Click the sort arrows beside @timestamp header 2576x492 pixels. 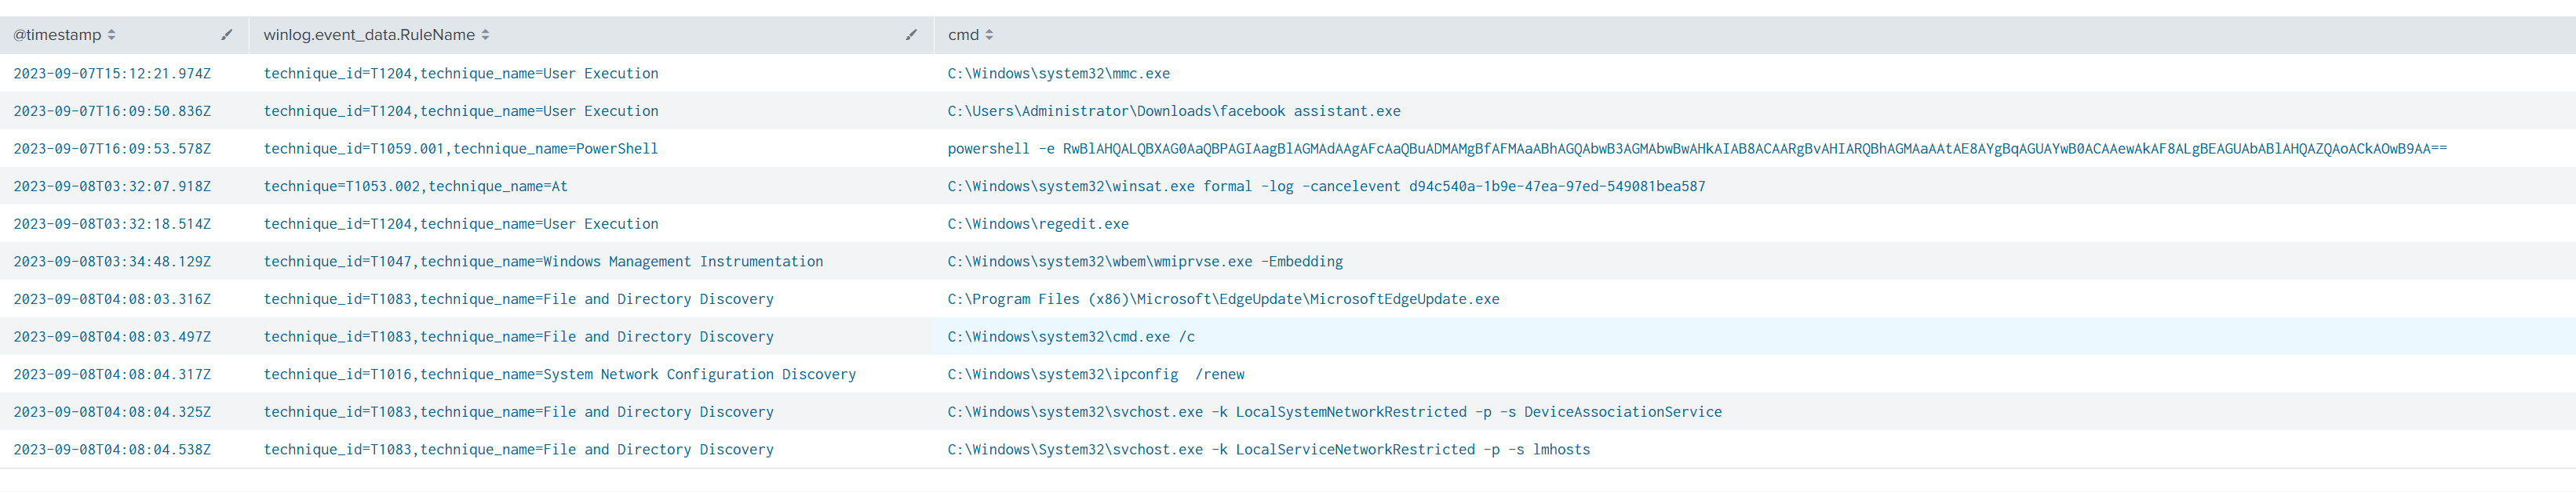click(111, 35)
